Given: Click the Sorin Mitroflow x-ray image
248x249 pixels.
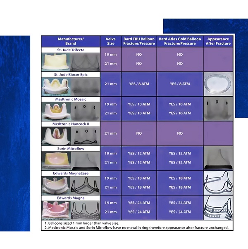Looking at the screenshot, I should coord(85,161).
